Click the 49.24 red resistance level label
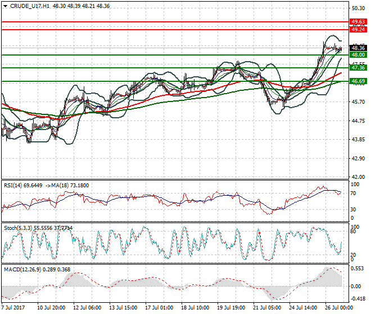 [x=358, y=30]
